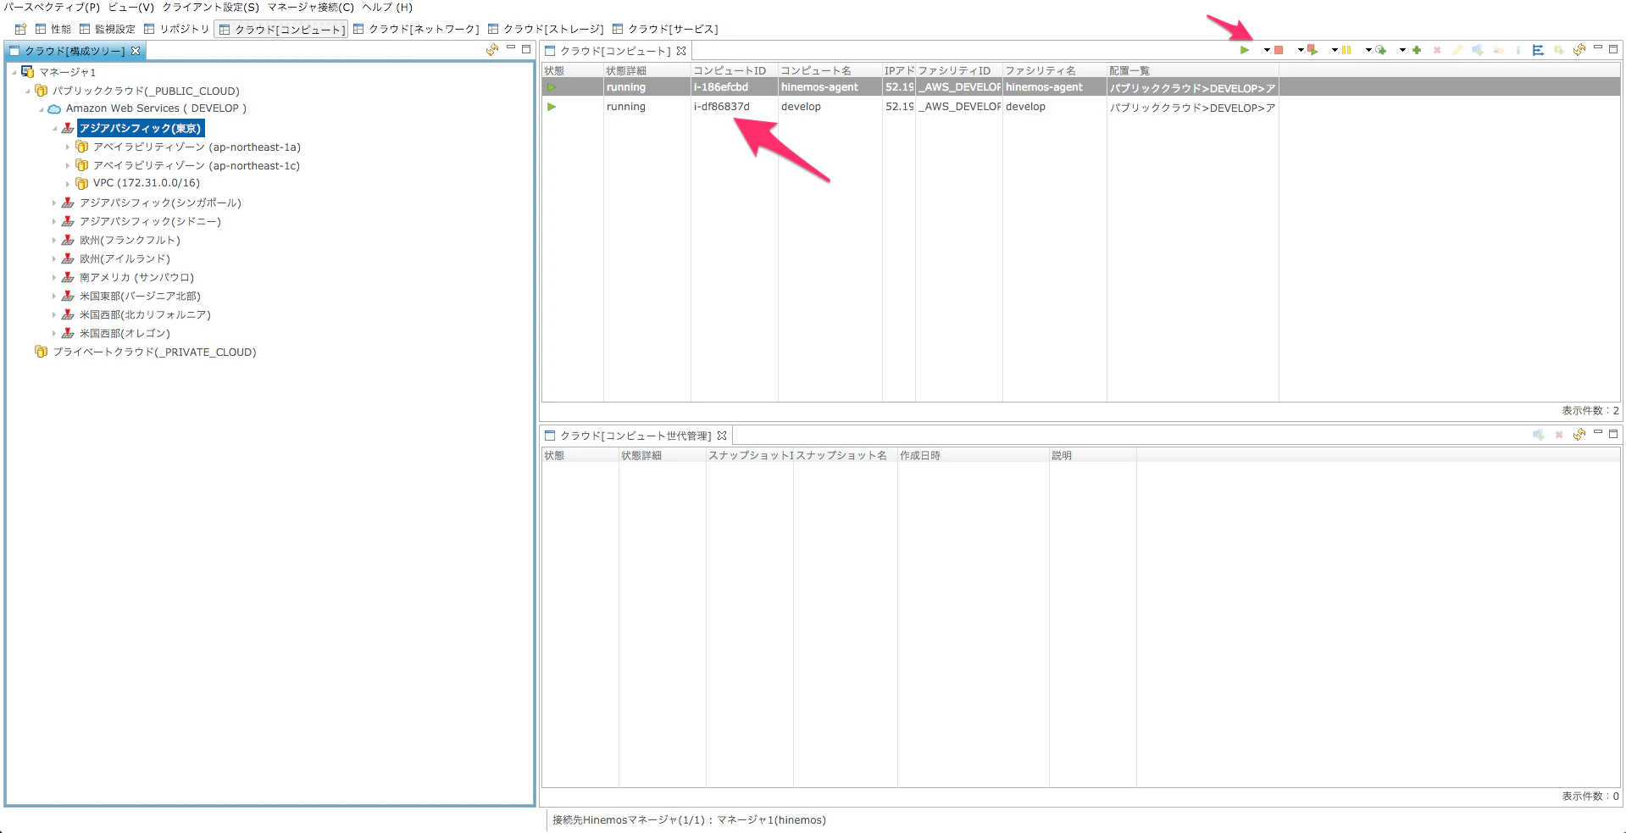Click the delete X icon in generation management toolbar

click(1559, 435)
